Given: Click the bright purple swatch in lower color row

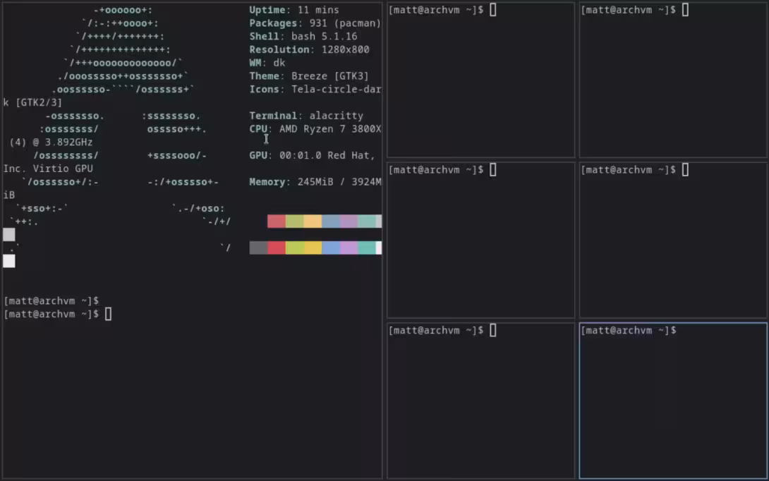Looking at the screenshot, I should click(x=349, y=248).
